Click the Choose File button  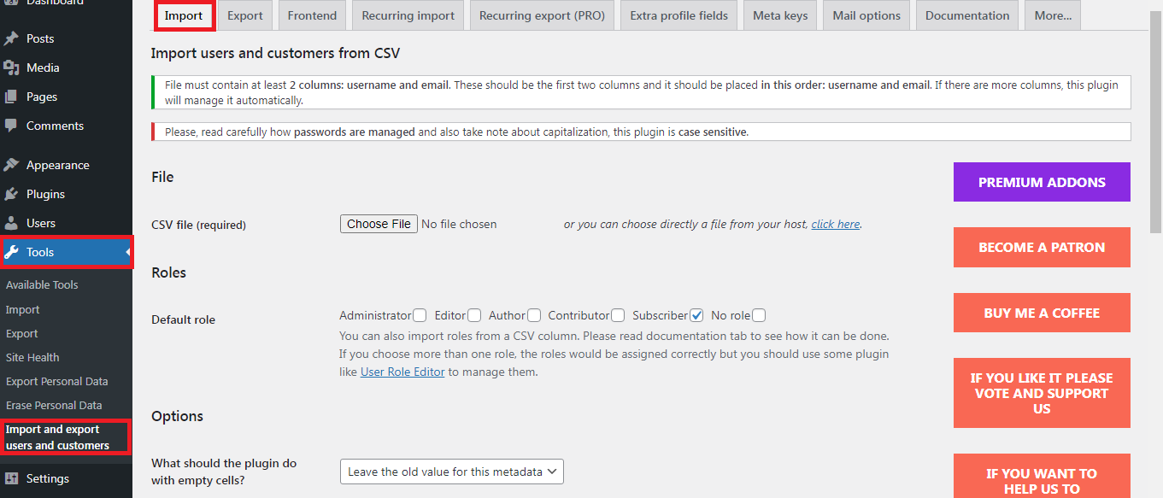(379, 224)
